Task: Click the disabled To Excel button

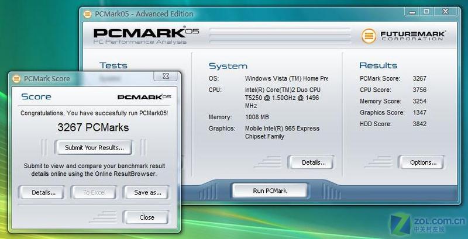Action: [94, 192]
